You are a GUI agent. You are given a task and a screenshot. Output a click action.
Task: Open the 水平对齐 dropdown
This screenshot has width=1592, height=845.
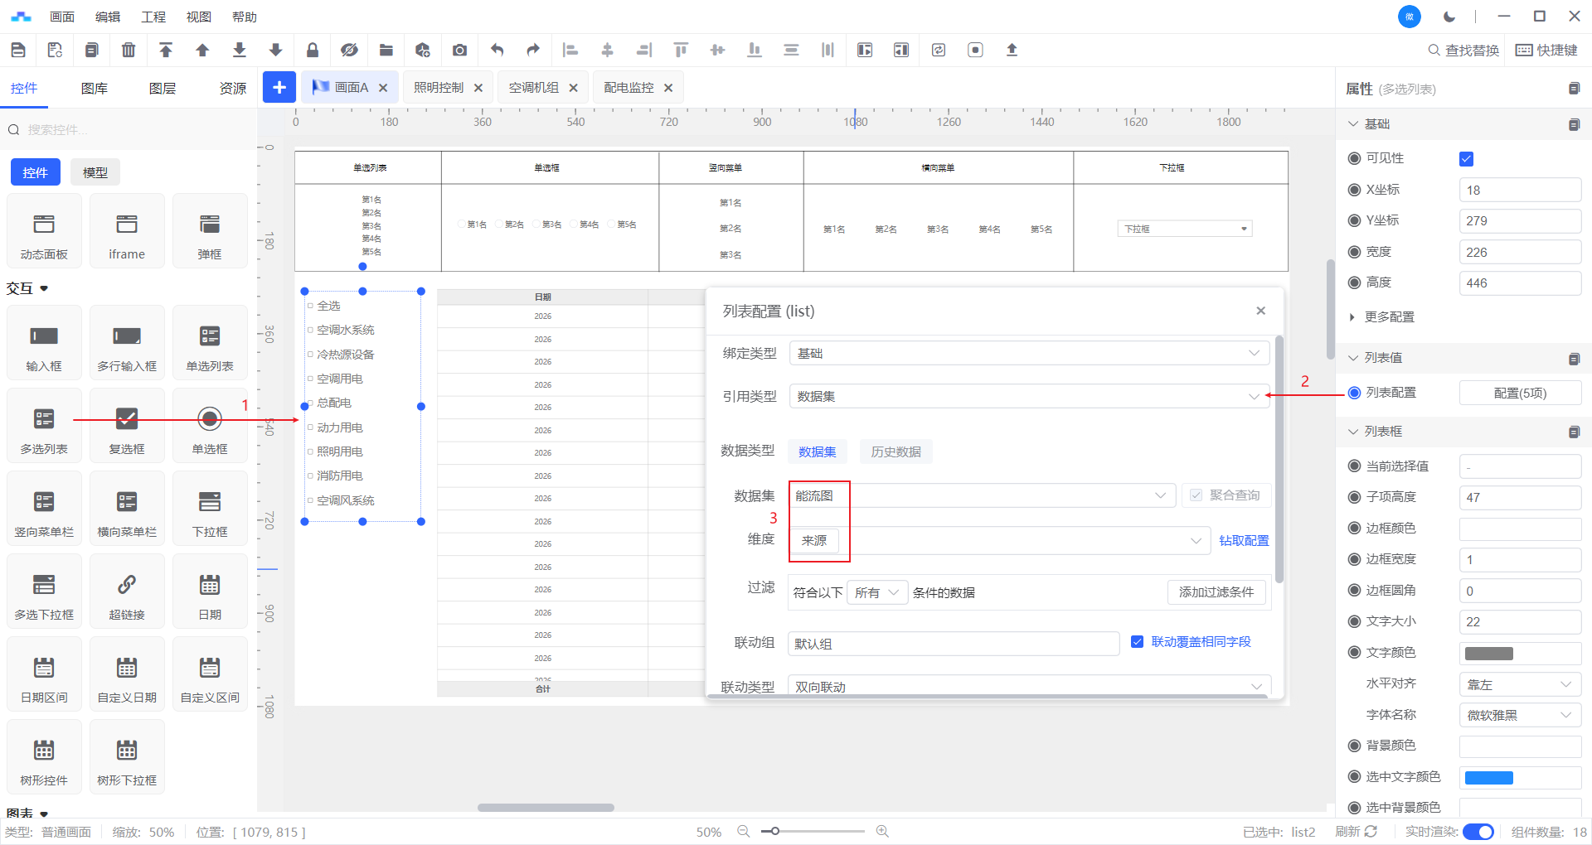(1519, 684)
